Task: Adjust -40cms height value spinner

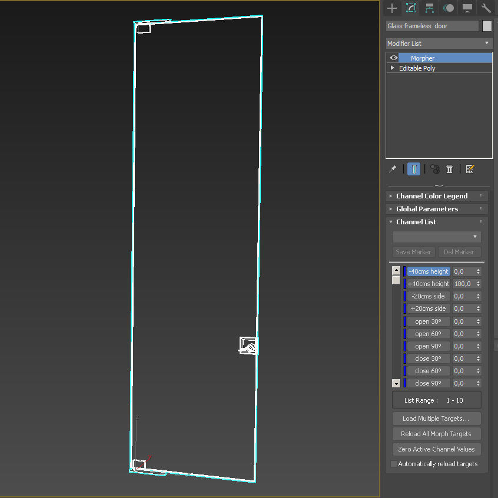Action: pyautogui.click(x=478, y=271)
